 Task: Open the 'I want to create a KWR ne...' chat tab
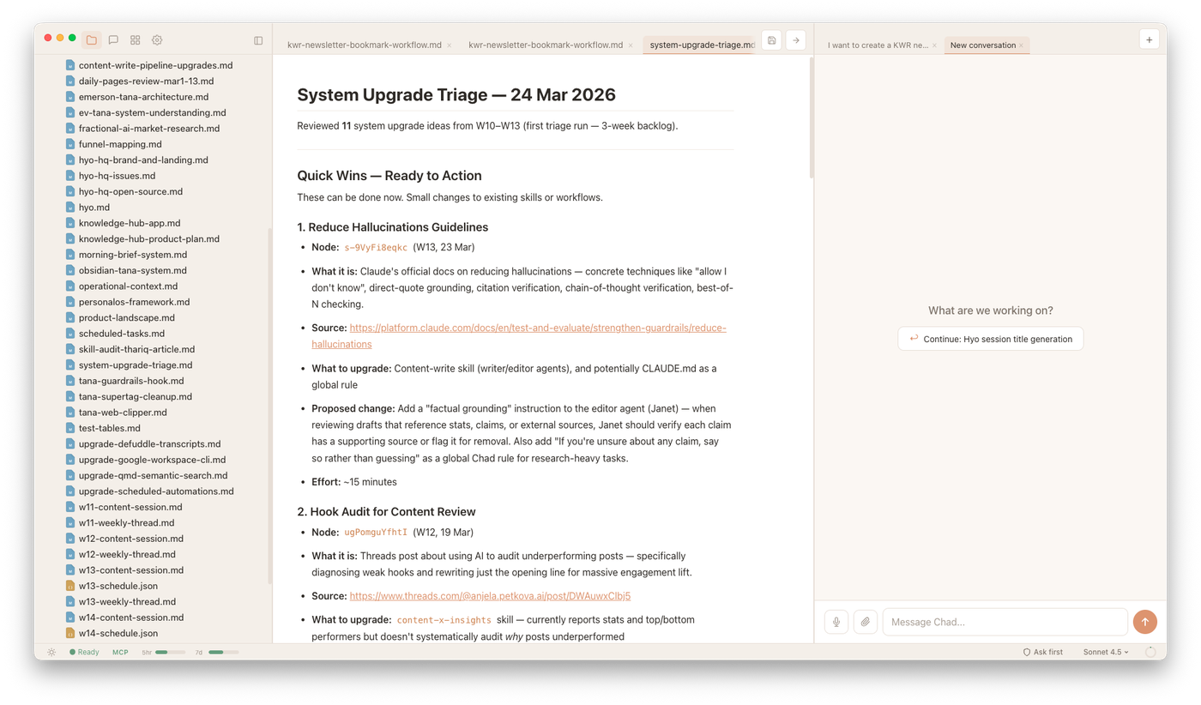click(878, 45)
